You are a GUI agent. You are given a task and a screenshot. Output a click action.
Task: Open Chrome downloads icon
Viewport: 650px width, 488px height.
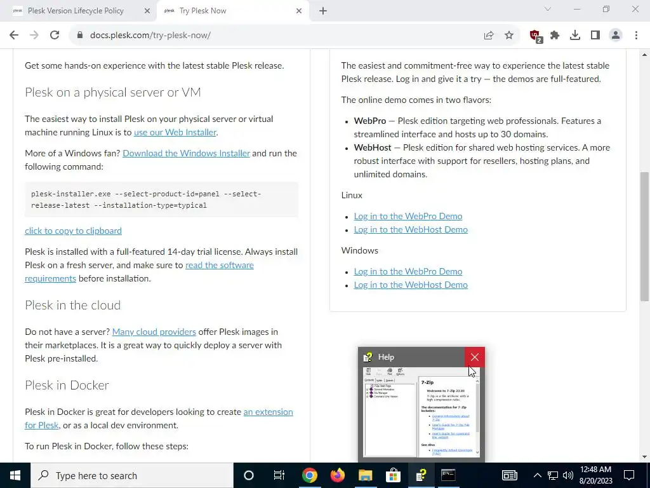575,36
